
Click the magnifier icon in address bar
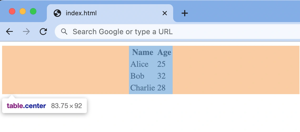[64, 32]
